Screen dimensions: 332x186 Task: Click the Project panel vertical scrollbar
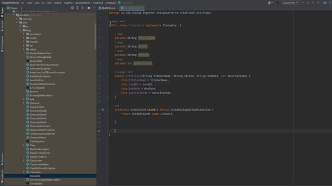coord(95,36)
